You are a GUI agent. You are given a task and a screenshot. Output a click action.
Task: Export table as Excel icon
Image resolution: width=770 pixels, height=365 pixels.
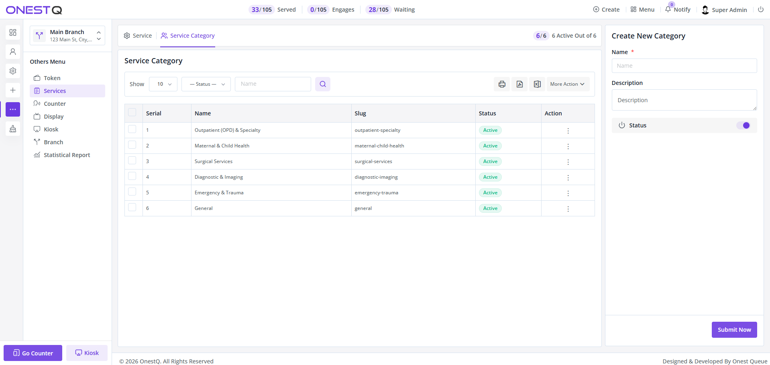click(x=537, y=84)
